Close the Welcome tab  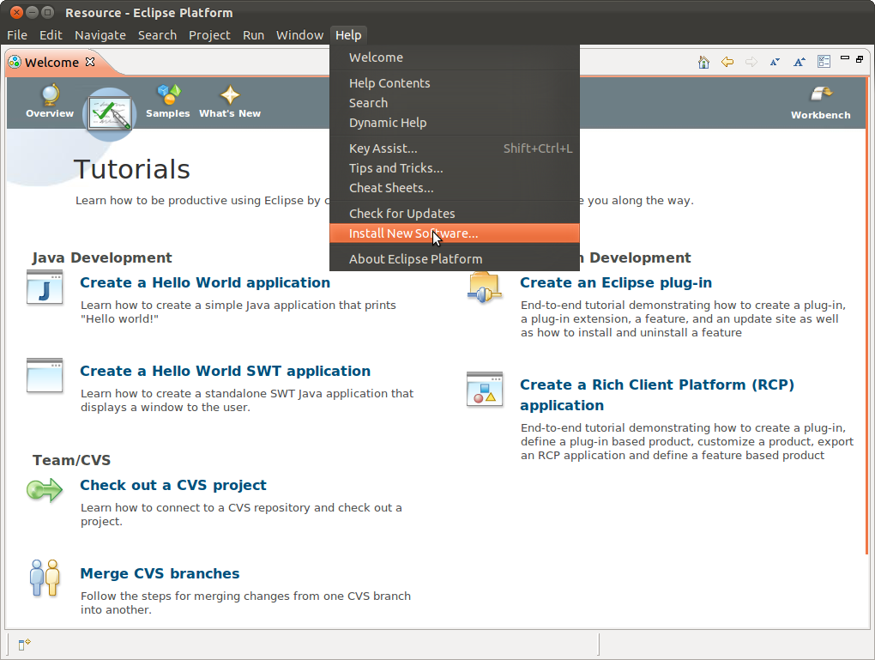point(90,62)
